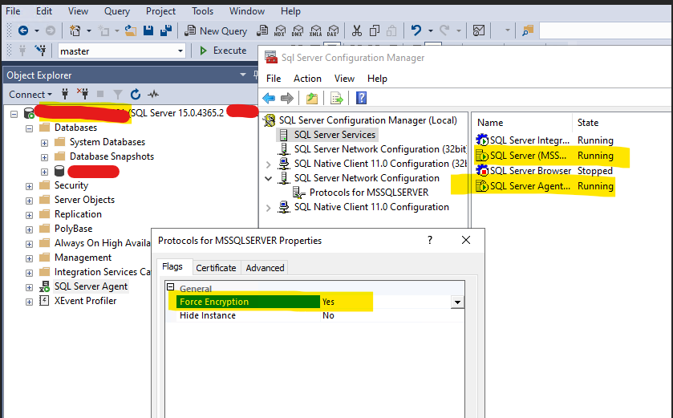This screenshot has height=418, width=673.
Task: Open the Project menu in SSMS
Action: coord(160,11)
